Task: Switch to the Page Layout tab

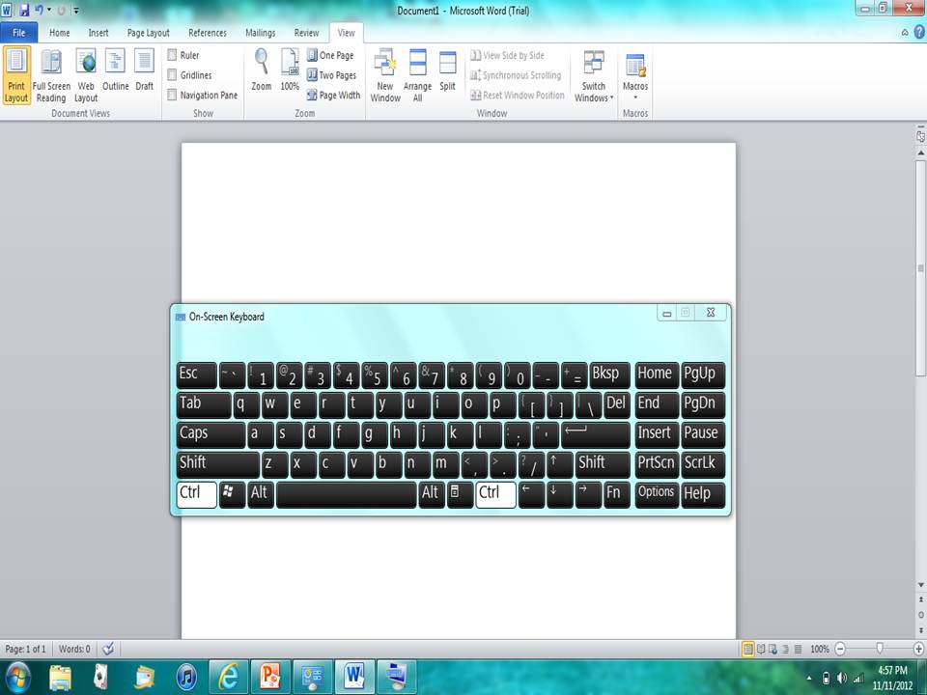Action: click(148, 33)
